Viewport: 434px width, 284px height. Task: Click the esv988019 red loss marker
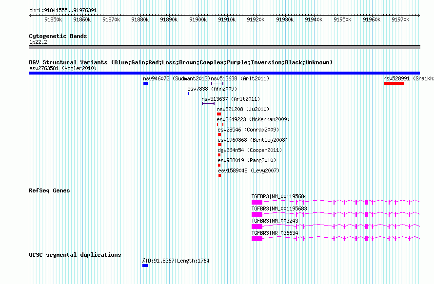point(219,165)
